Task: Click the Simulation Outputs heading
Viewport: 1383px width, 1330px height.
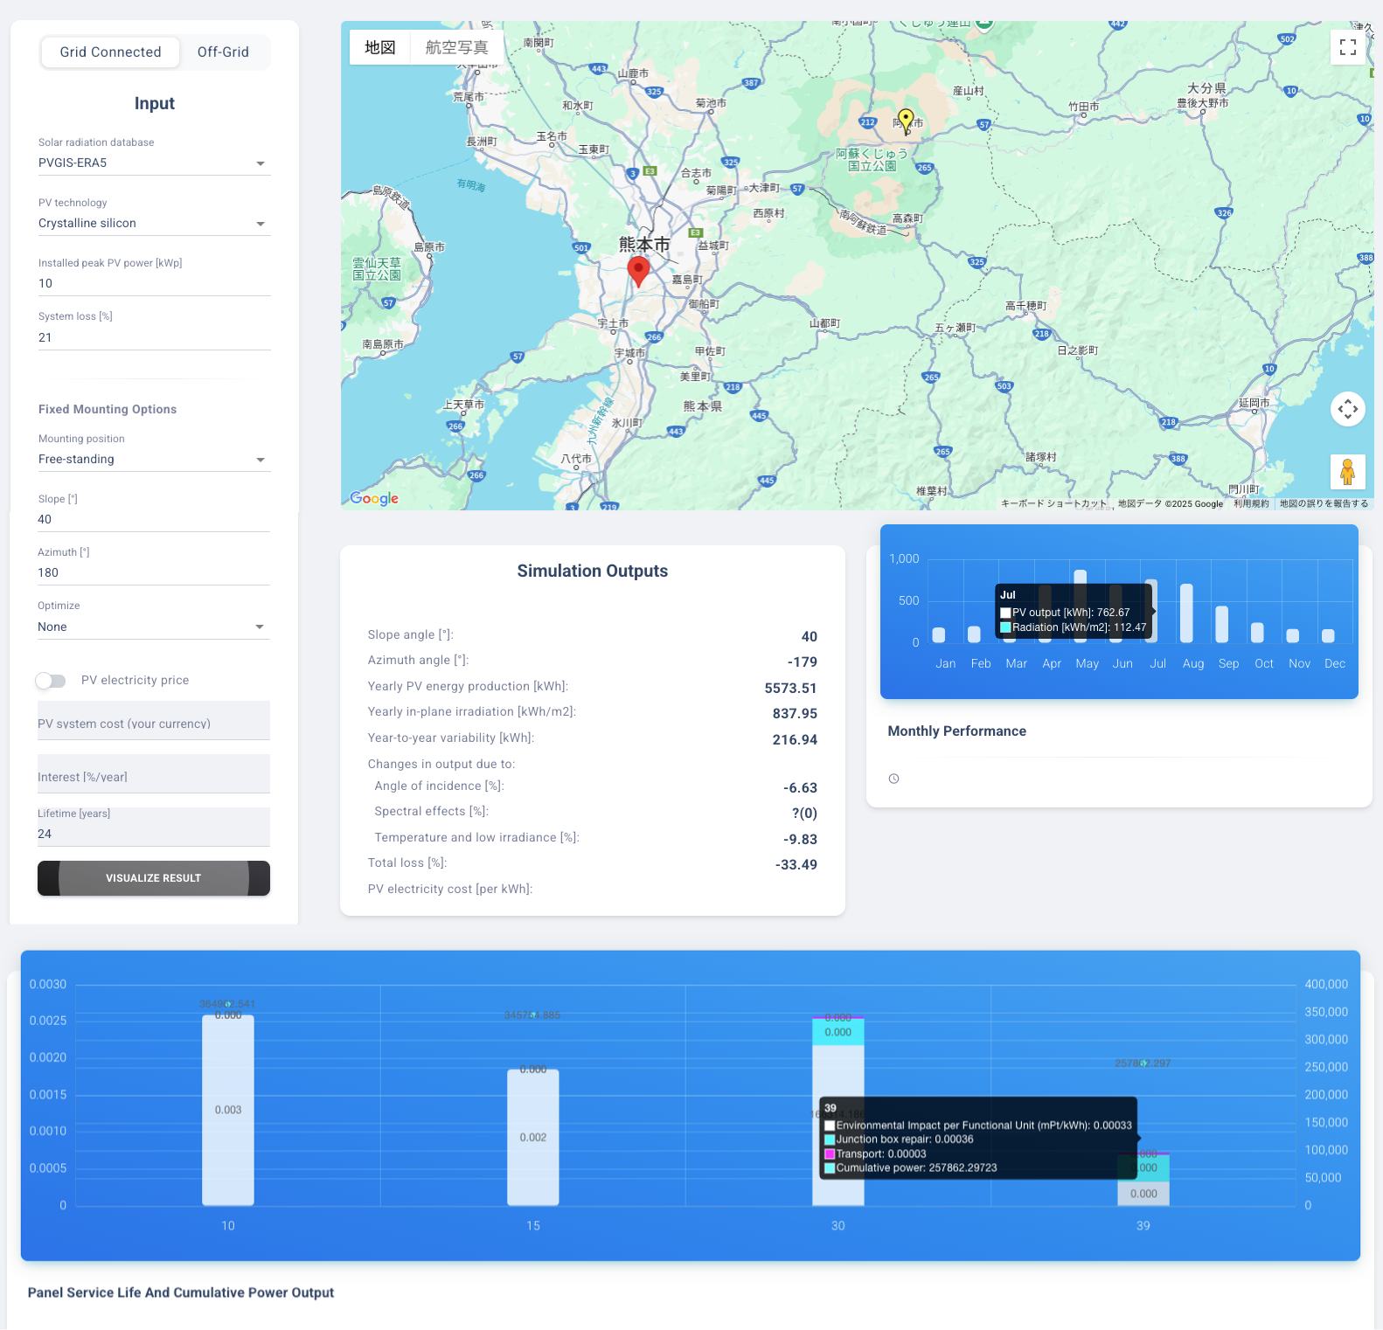Action: point(593,571)
